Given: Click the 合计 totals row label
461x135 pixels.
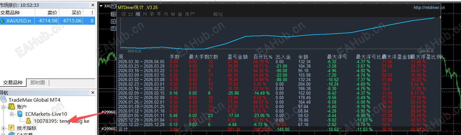Looking at the screenshot, I should tap(123, 129).
